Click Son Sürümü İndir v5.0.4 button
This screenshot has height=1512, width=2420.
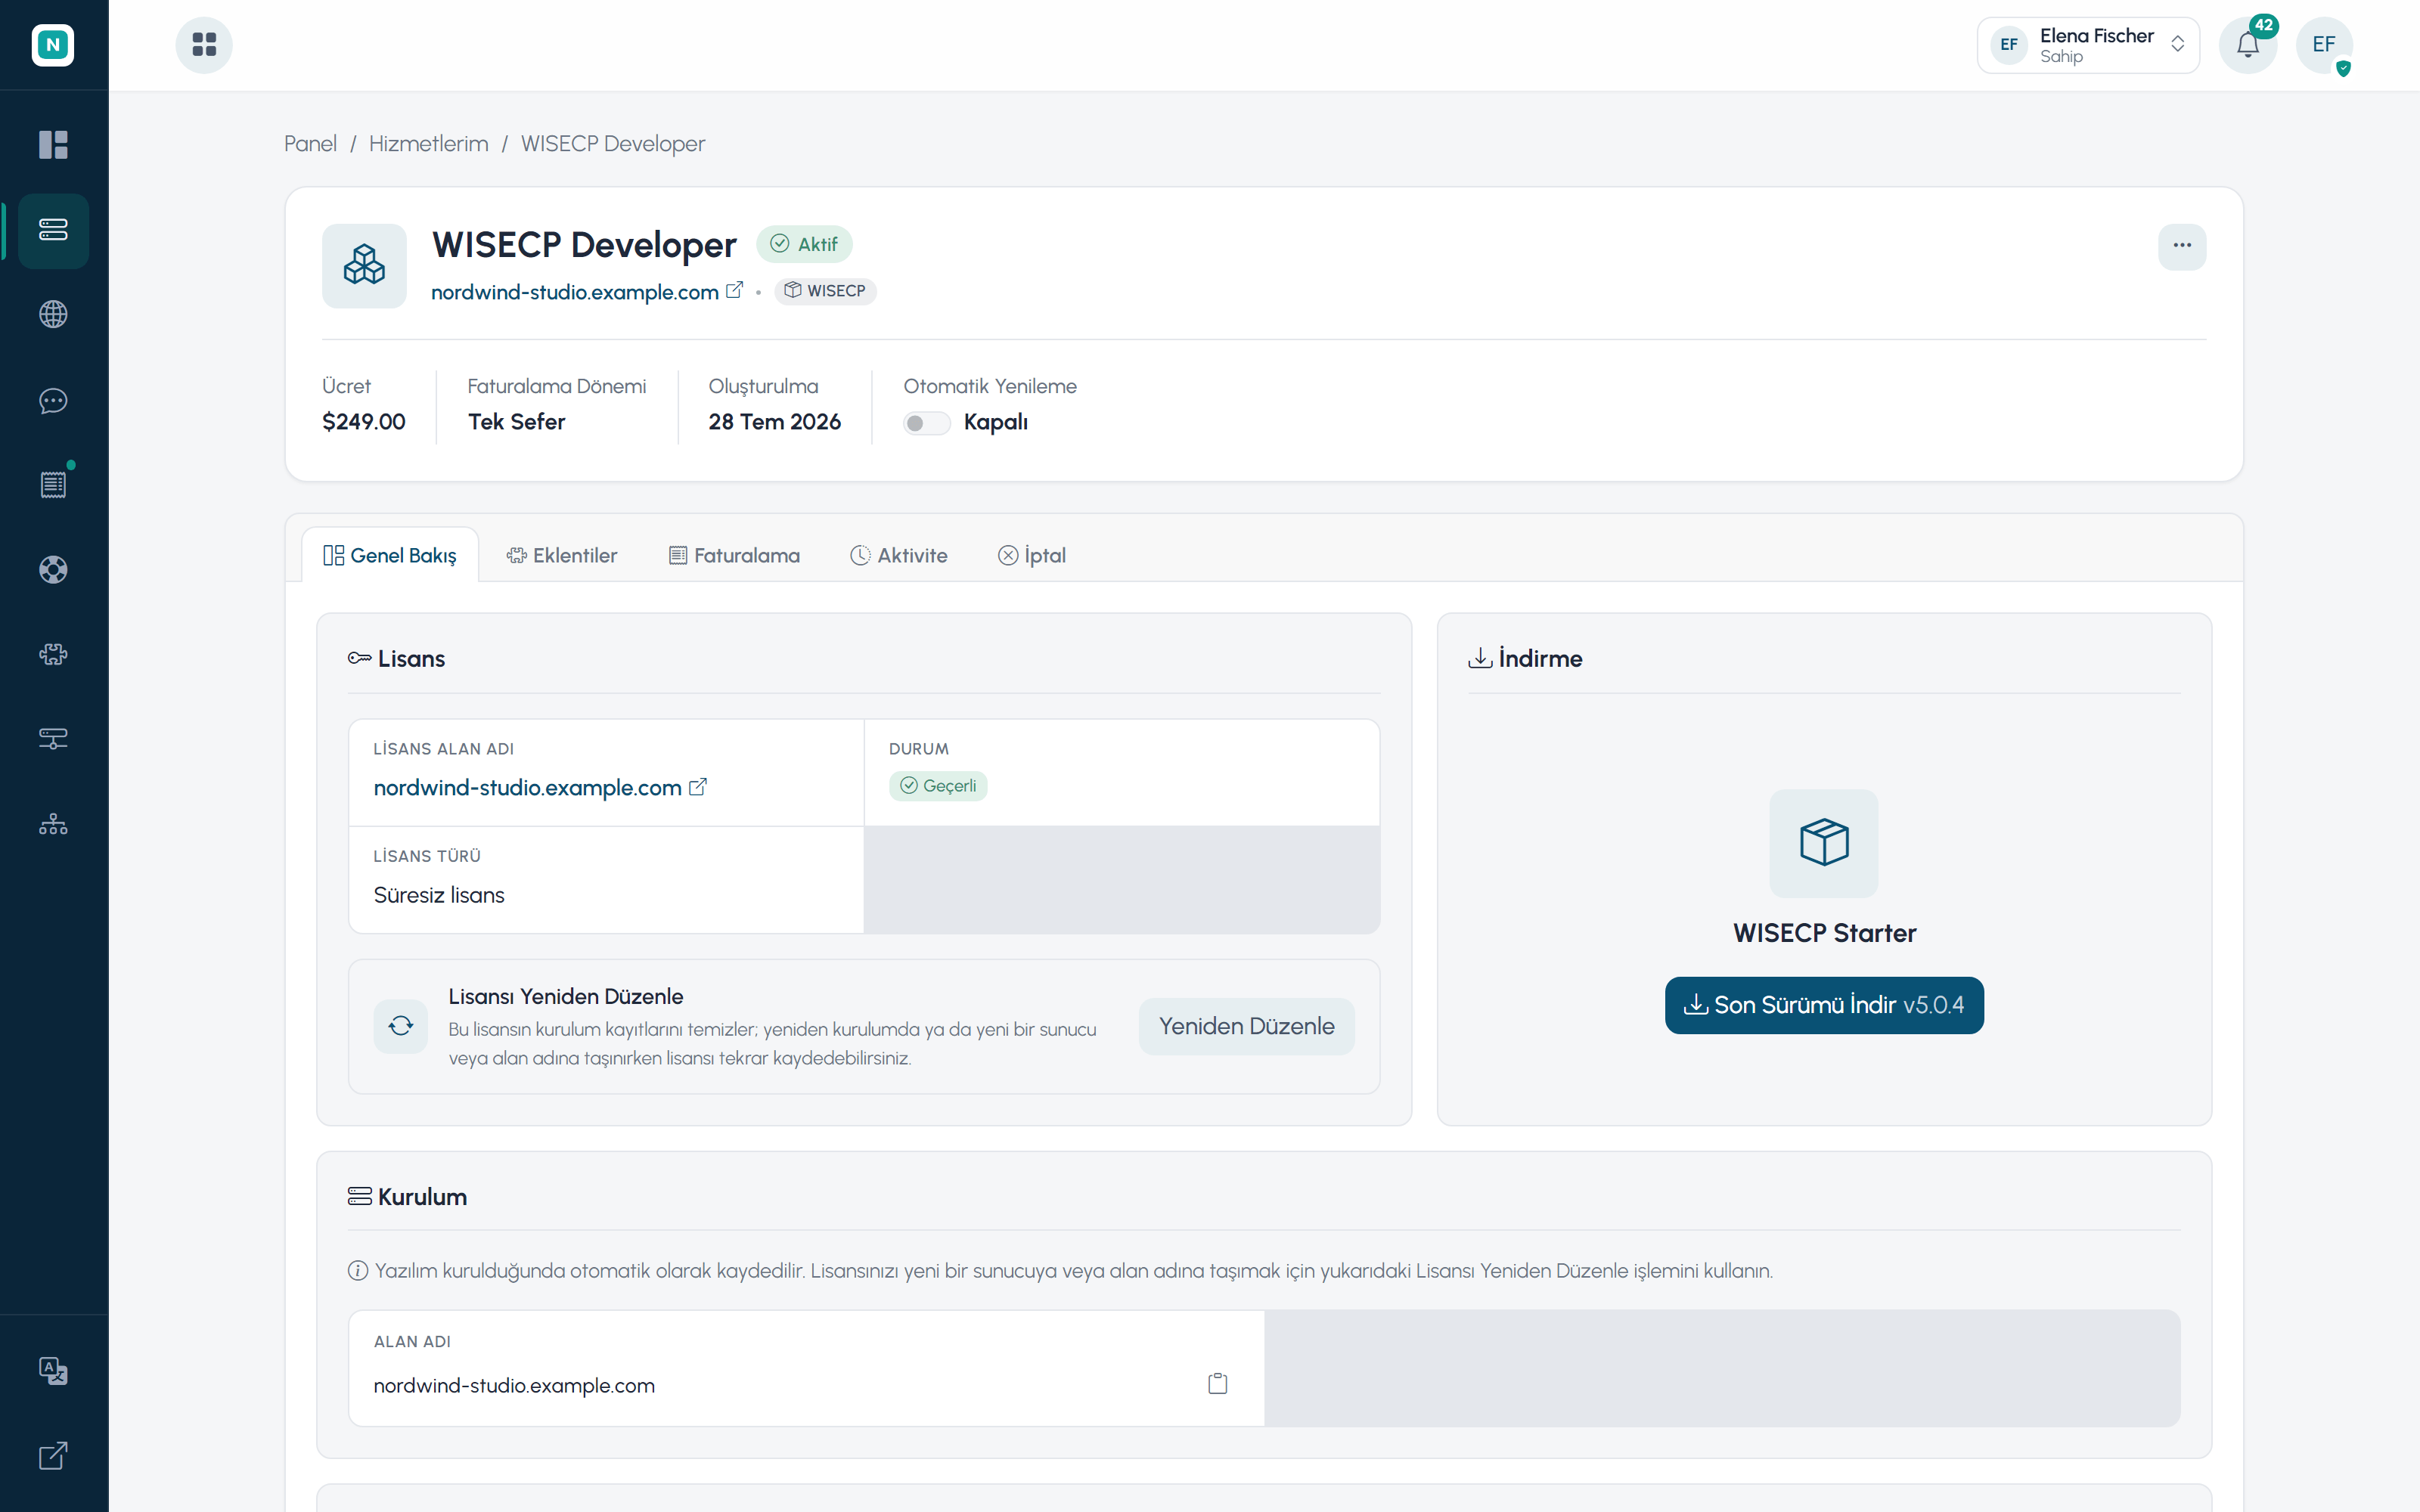(1824, 1005)
